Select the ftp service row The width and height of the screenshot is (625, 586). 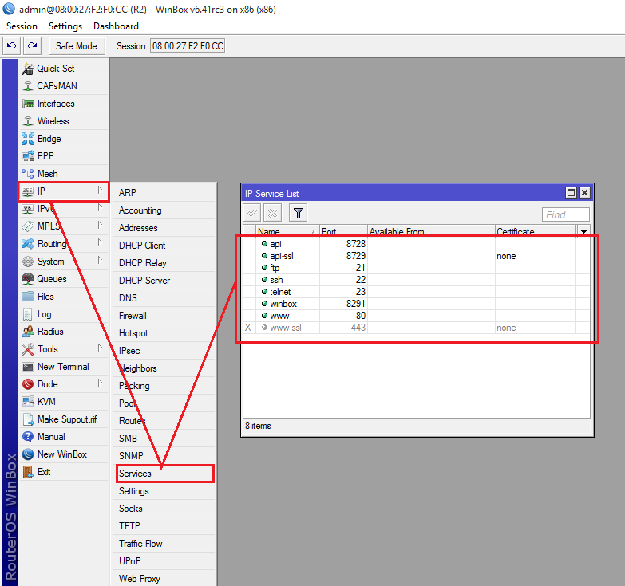pyautogui.click(x=417, y=268)
